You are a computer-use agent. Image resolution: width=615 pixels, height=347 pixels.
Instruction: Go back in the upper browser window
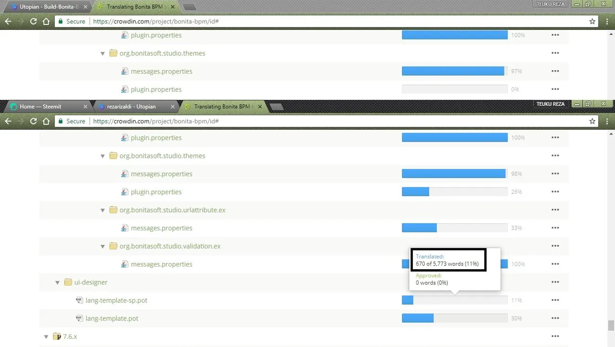[x=8, y=21]
